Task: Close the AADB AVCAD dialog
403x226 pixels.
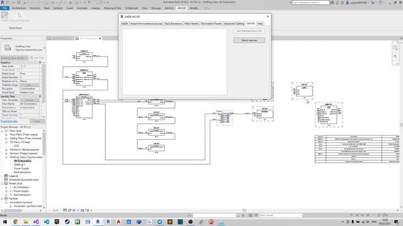Action: pyautogui.click(x=268, y=16)
